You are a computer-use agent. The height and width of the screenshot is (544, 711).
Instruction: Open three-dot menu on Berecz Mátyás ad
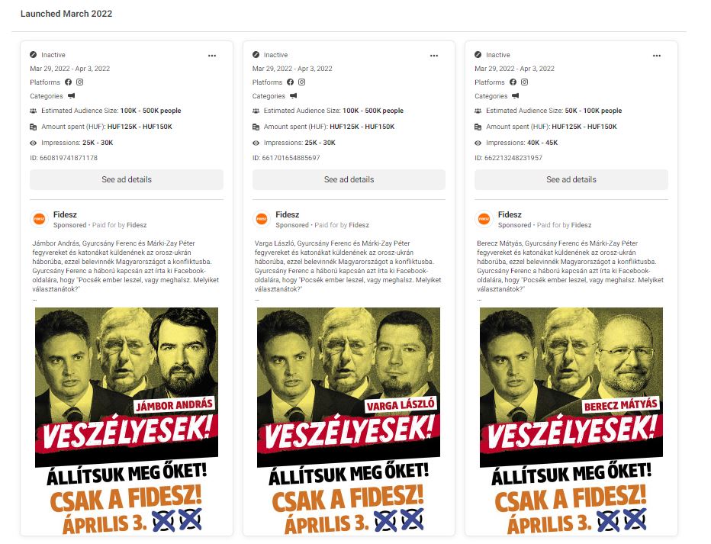657,56
